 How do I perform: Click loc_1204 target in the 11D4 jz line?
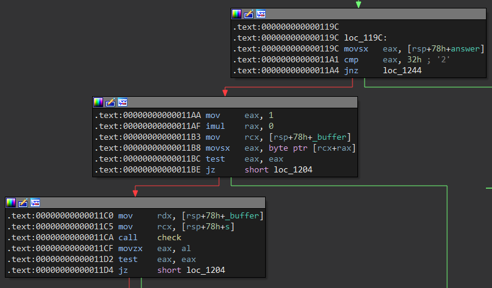(x=206, y=270)
